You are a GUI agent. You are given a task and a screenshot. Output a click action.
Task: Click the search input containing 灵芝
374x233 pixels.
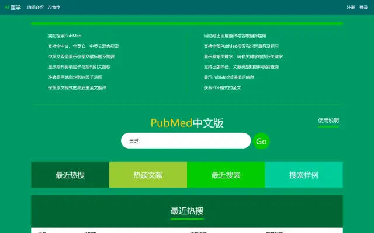[186, 141]
